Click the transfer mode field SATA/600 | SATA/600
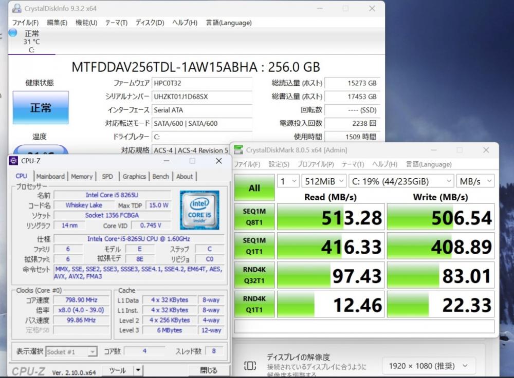514x378 pixels. click(202, 123)
